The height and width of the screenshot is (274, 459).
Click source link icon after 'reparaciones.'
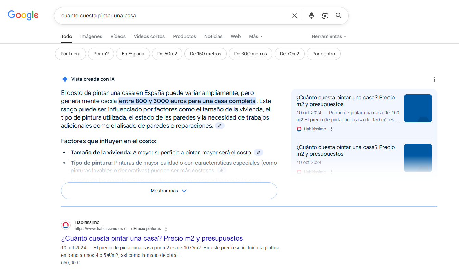coord(220,126)
